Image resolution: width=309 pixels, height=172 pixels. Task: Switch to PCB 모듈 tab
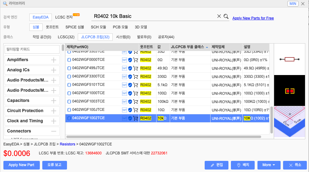click(x=120, y=27)
